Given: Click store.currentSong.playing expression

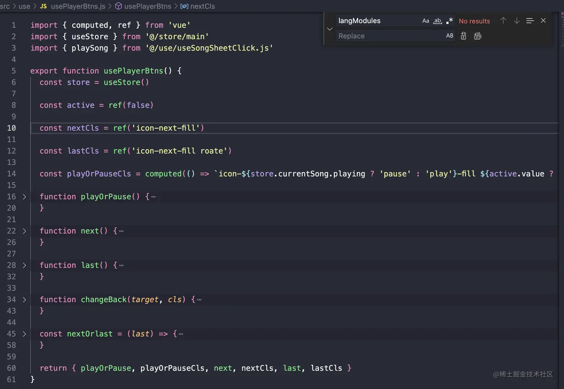Looking at the screenshot, I should coord(308,174).
